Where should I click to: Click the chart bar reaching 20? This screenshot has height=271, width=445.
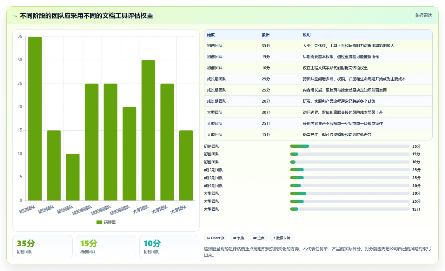(x=130, y=154)
